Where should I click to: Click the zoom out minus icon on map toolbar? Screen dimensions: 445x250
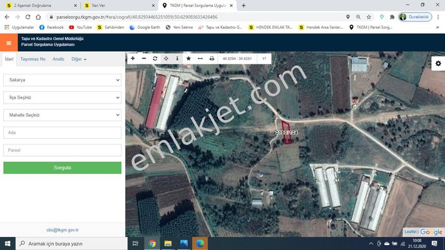[144, 58]
